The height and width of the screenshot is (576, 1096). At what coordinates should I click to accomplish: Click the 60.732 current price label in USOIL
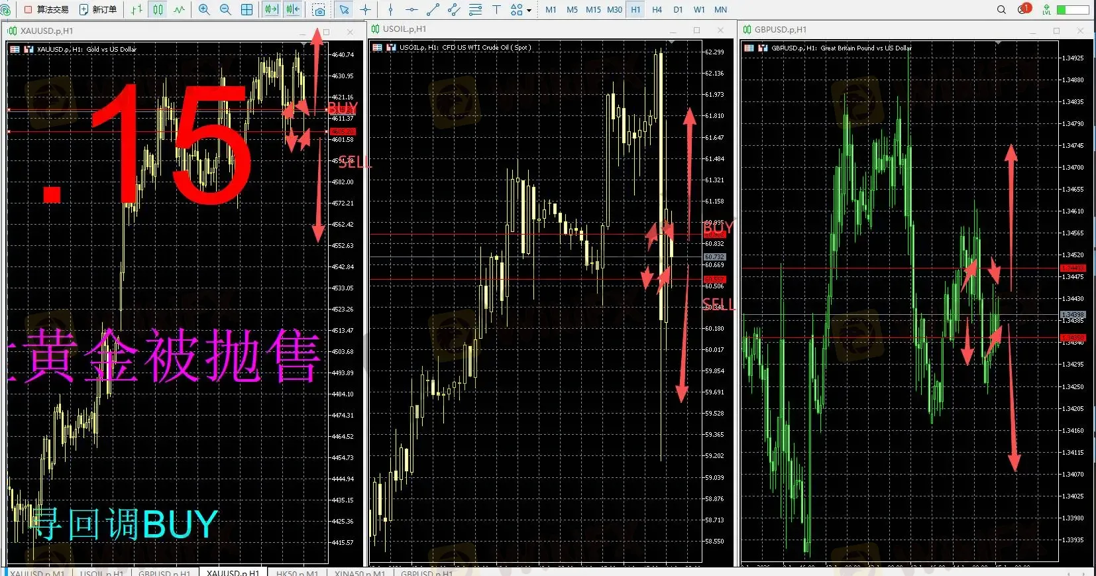coord(714,257)
